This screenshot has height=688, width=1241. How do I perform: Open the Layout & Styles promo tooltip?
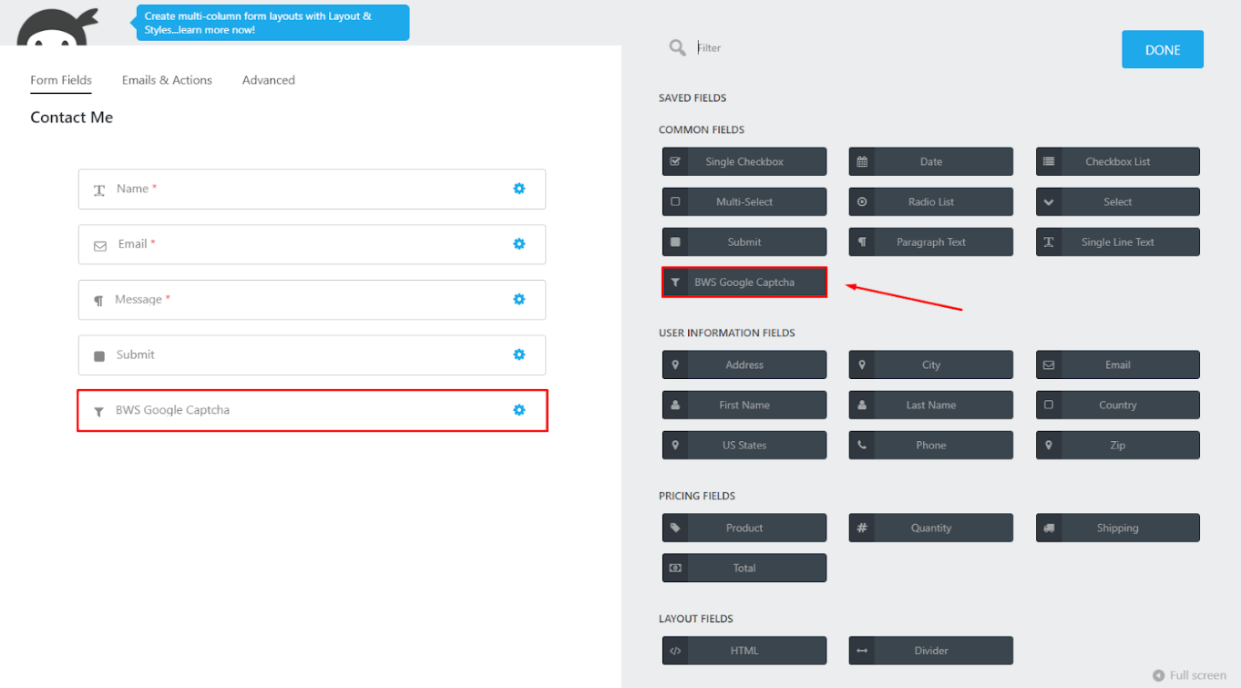272,23
